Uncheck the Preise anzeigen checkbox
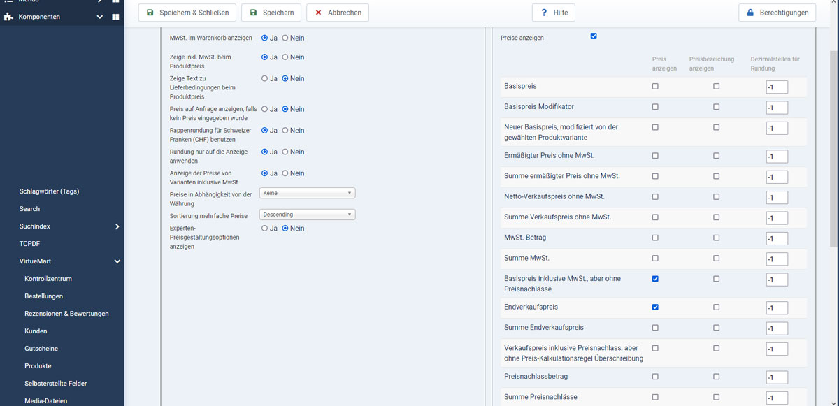Viewport: 839px width, 406px height. pyautogui.click(x=594, y=36)
